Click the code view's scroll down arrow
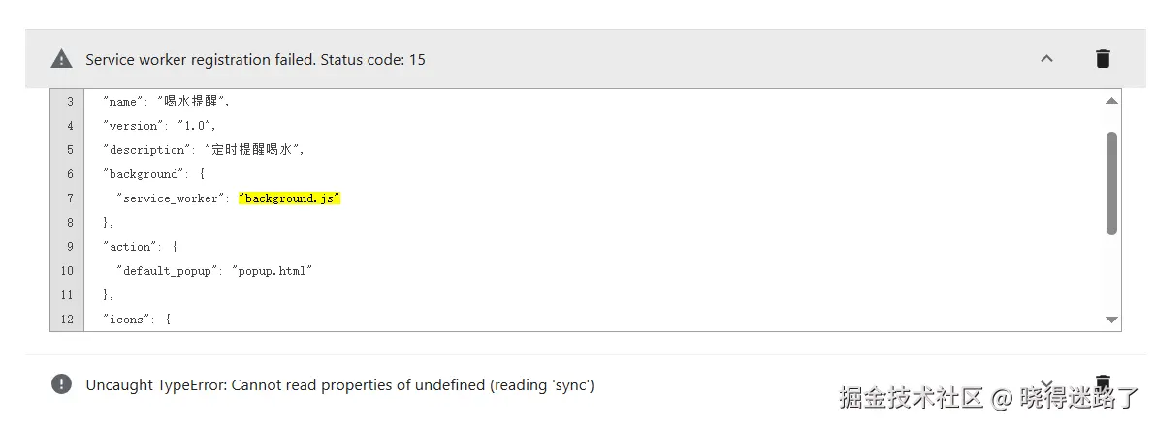The width and height of the screenshot is (1155, 426). [x=1111, y=319]
